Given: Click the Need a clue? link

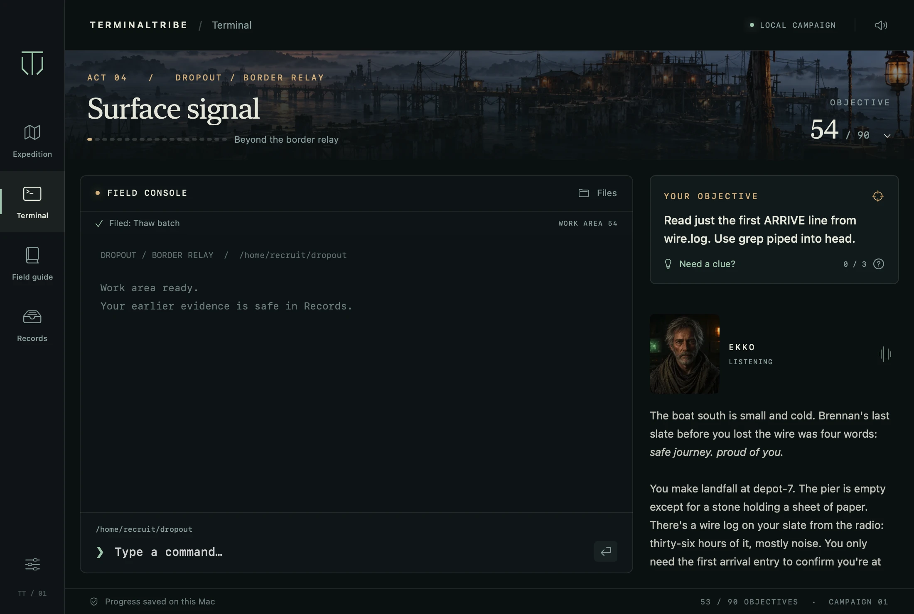Looking at the screenshot, I should (707, 264).
